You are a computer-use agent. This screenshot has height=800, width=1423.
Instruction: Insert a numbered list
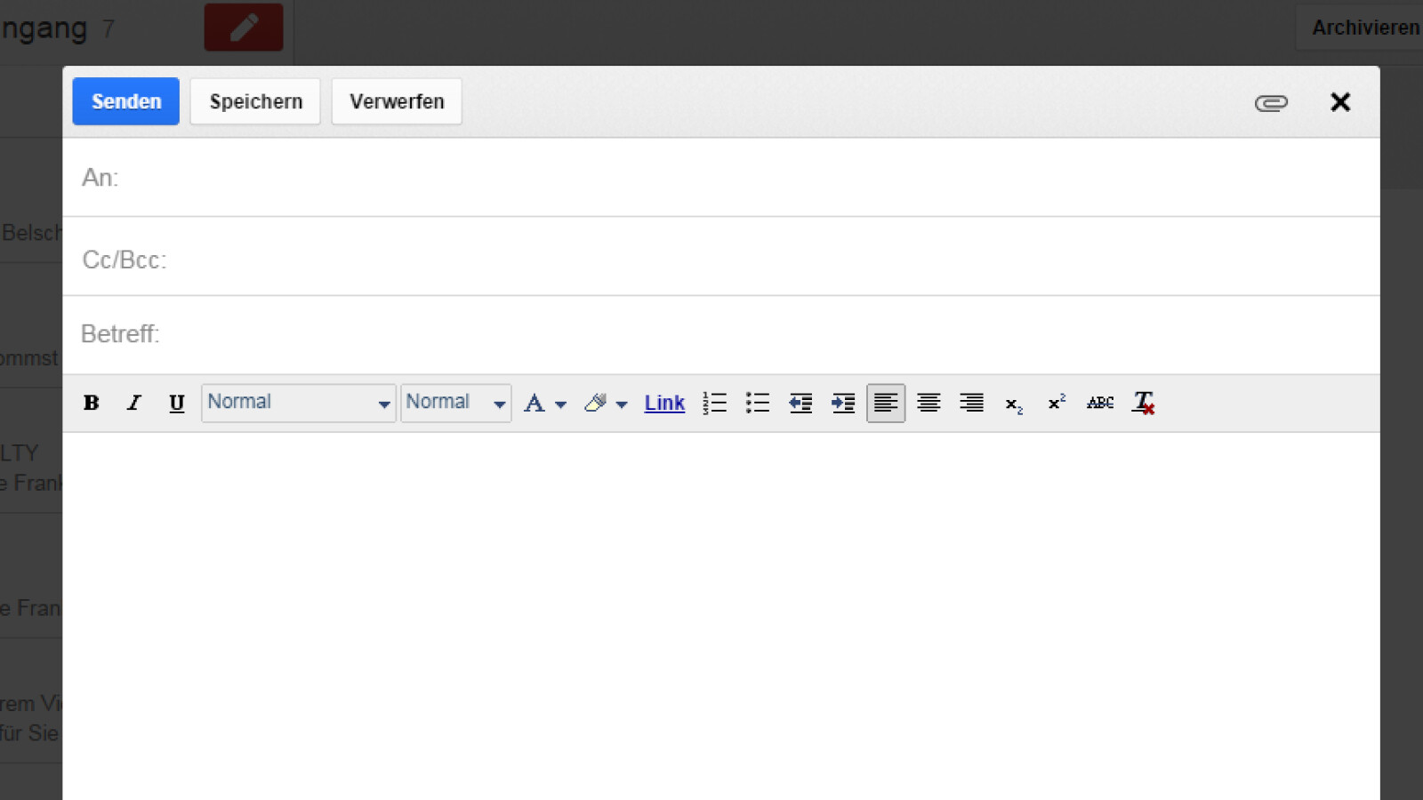coord(714,404)
